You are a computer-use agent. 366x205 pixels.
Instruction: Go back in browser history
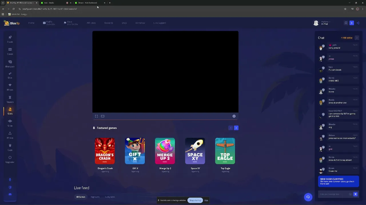(3, 9)
